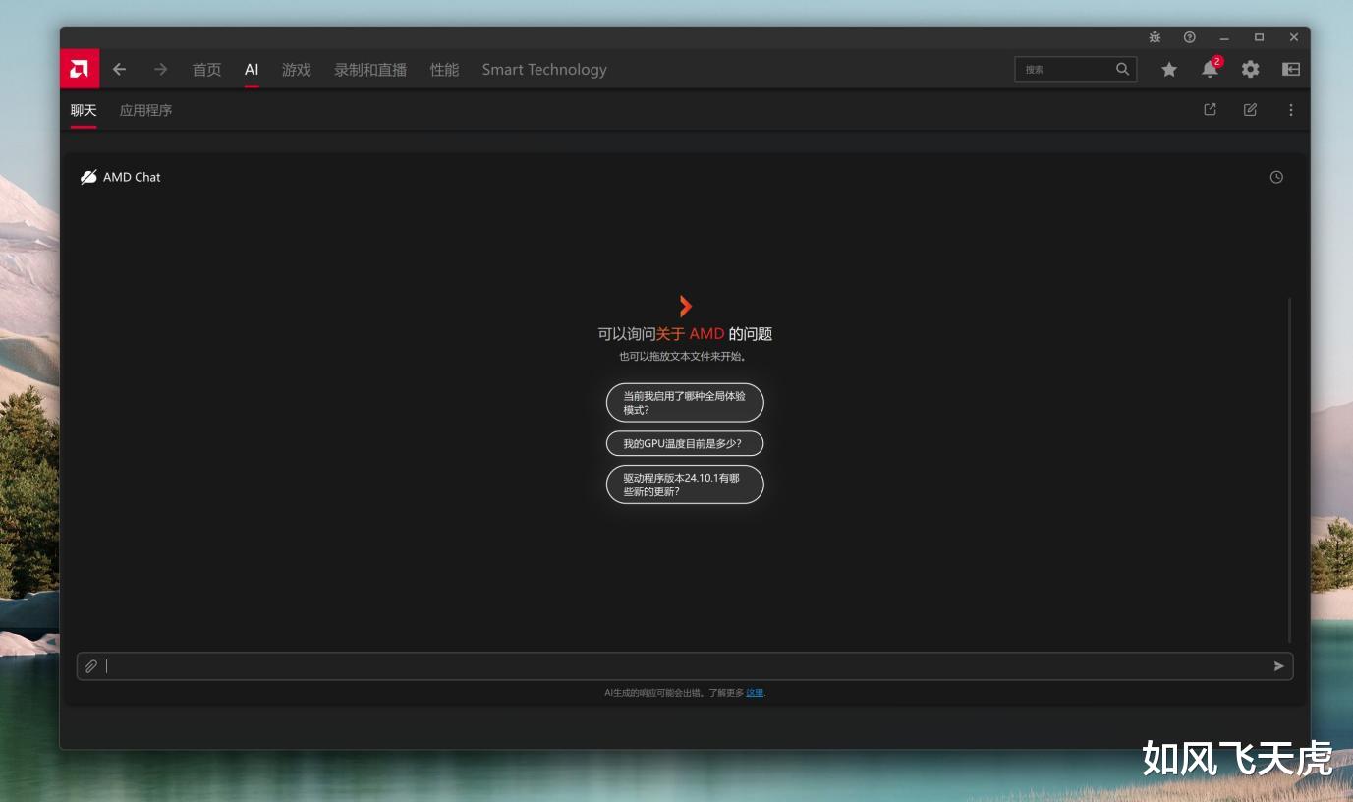Go forward with the right arrow
Screen dimensions: 1353x802
pos(160,69)
